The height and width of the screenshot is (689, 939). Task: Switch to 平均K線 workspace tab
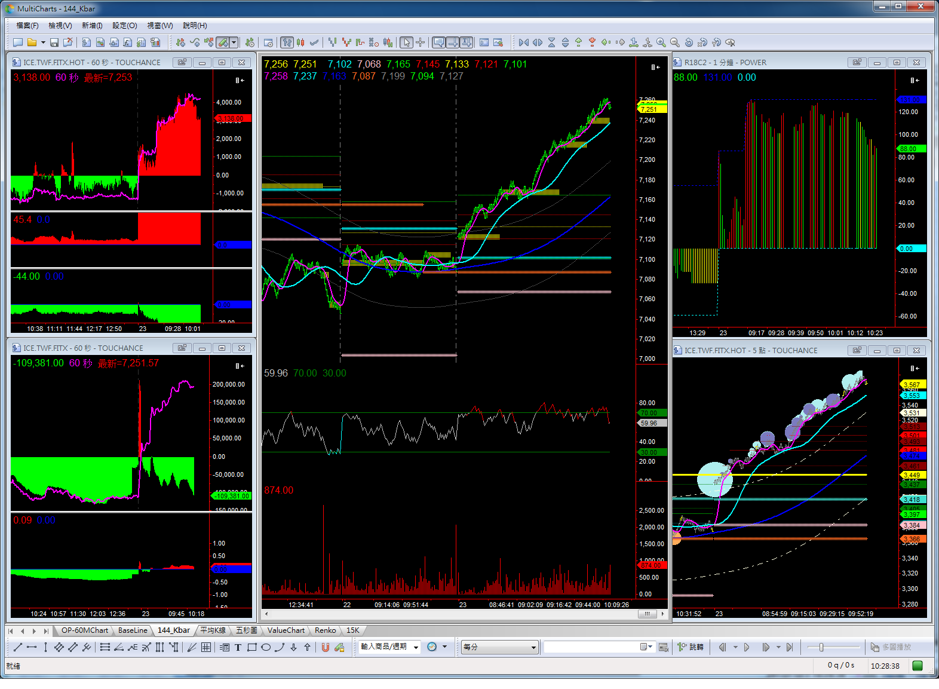pos(213,630)
